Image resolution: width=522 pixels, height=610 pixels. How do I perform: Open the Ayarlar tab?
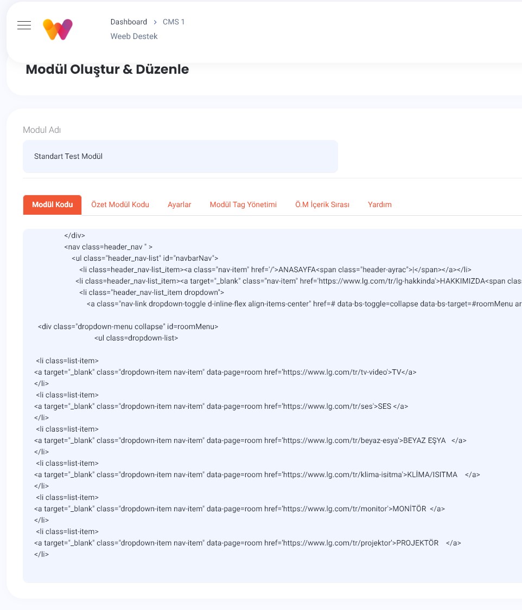coord(179,204)
